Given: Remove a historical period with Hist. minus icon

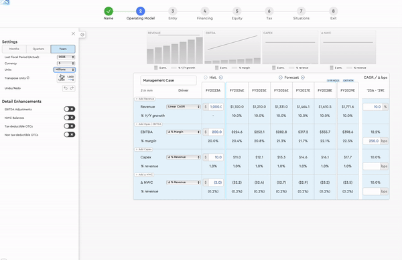Looking at the screenshot, I should (x=206, y=78).
